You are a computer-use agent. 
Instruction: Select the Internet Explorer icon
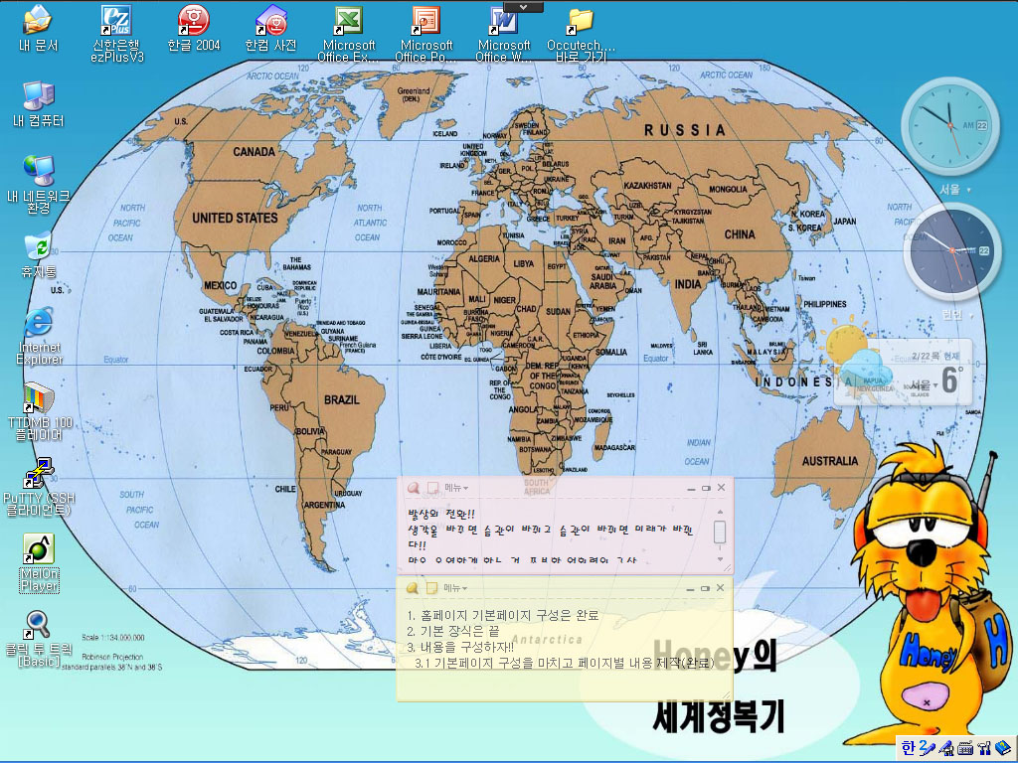39,336
